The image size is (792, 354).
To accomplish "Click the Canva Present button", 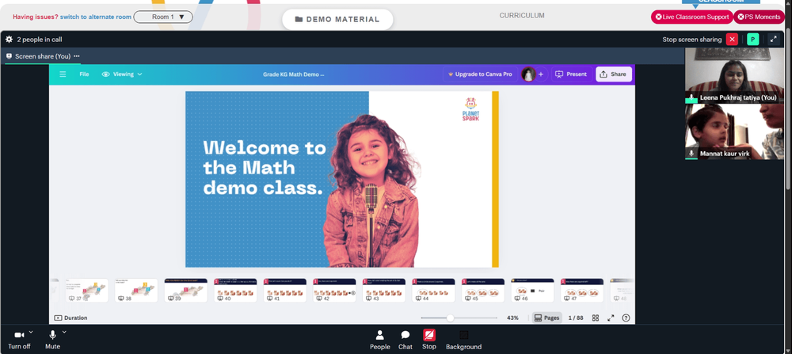I will pyautogui.click(x=571, y=74).
